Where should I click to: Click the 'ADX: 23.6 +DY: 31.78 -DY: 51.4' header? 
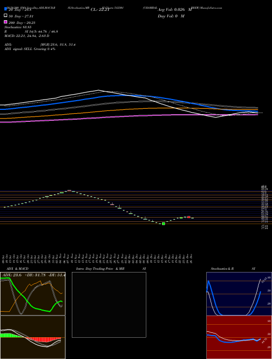tap(33, 275)
